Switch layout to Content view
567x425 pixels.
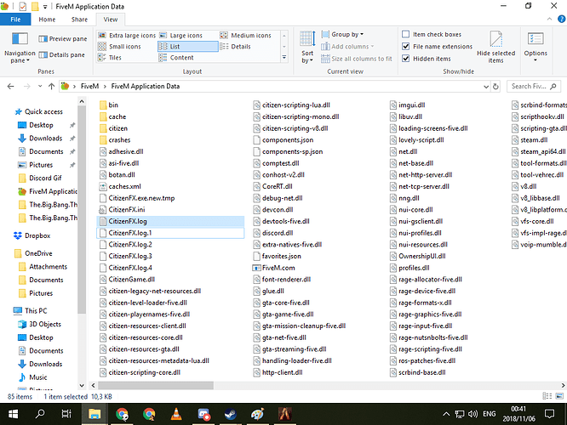click(176, 58)
